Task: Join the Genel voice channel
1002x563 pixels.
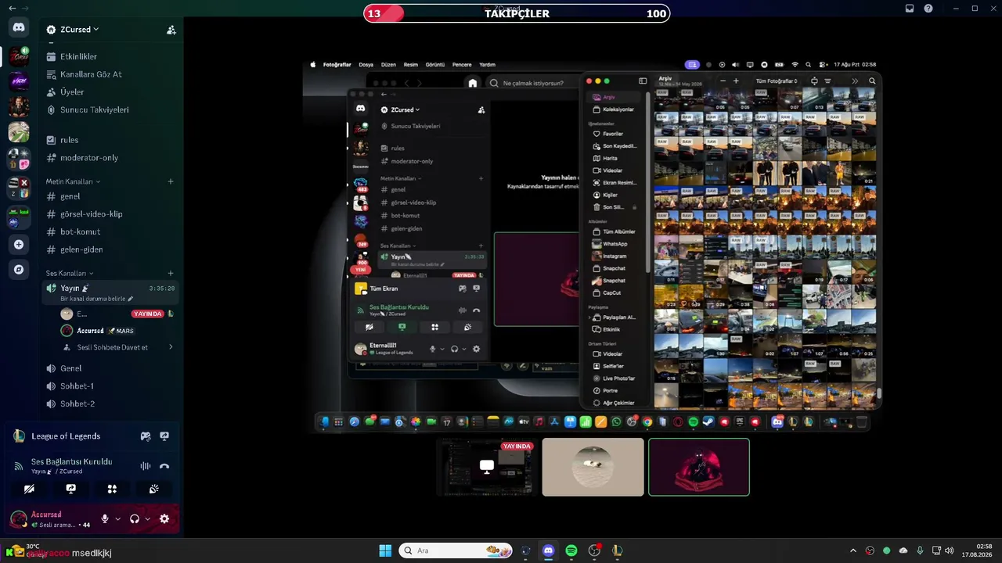Action: point(110,368)
